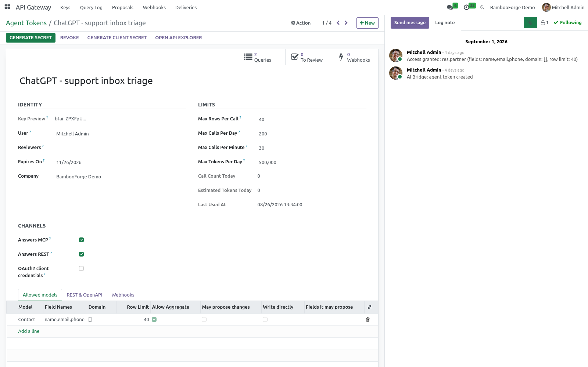588x367 pixels.
Task: Switch to the Webhooks tab
Action: (x=123, y=295)
